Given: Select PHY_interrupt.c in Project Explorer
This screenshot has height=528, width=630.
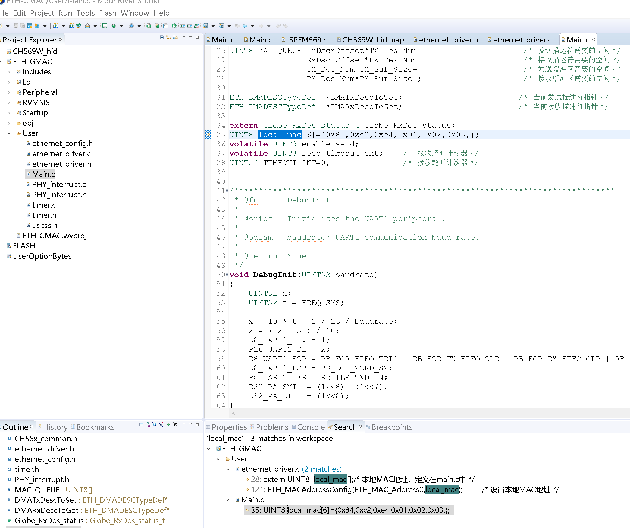Looking at the screenshot, I should [x=59, y=185].
